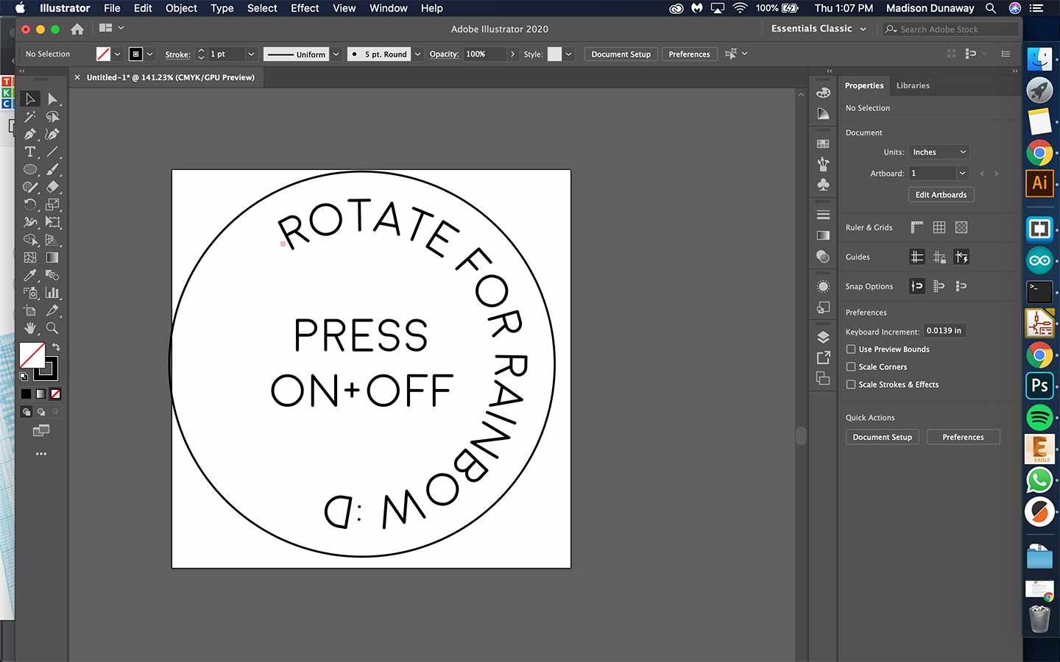The width and height of the screenshot is (1060, 662).
Task: Pick the Ellipse tool
Action: click(29, 170)
